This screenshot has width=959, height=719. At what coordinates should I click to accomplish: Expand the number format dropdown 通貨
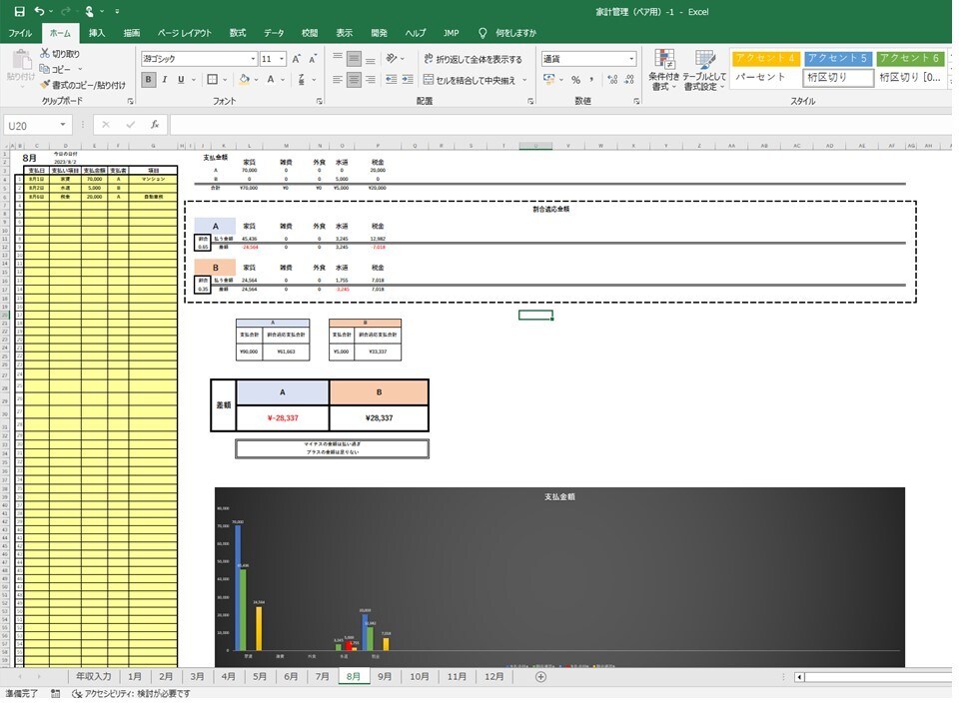pyautogui.click(x=631, y=59)
